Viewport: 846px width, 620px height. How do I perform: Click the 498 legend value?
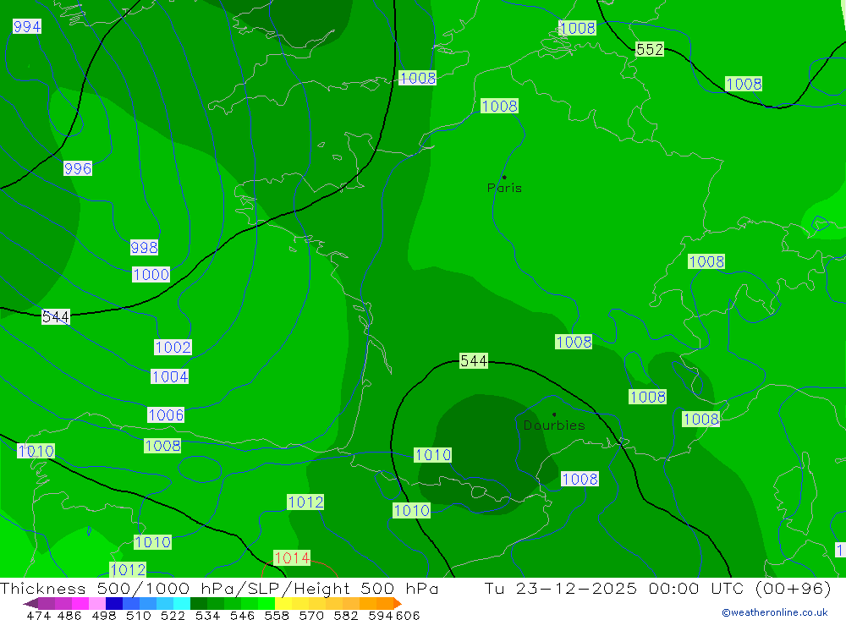[104, 615]
